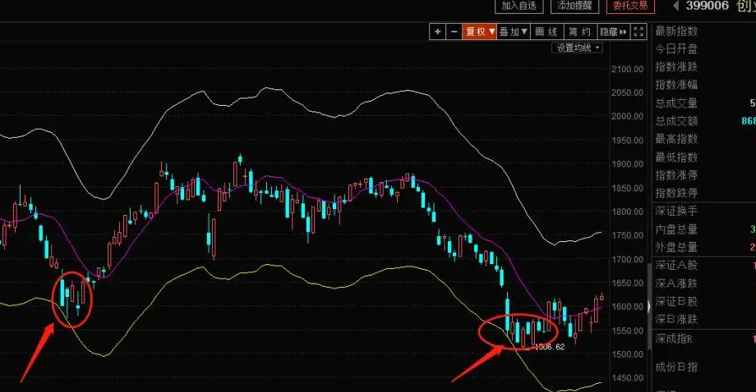Image resolution: width=756 pixels, height=392 pixels.
Task: Click the previous stock arrow beside 399006
Action: [x=675, y=6]
